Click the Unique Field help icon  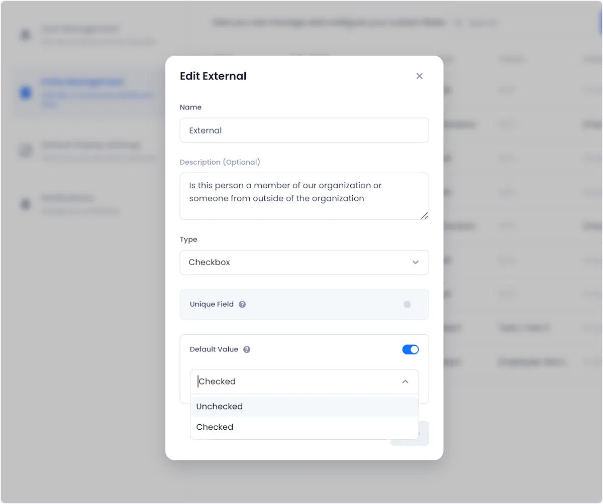click(x=242, y=304)
